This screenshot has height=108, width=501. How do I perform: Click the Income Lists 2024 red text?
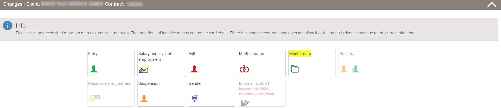click(253, 89)
